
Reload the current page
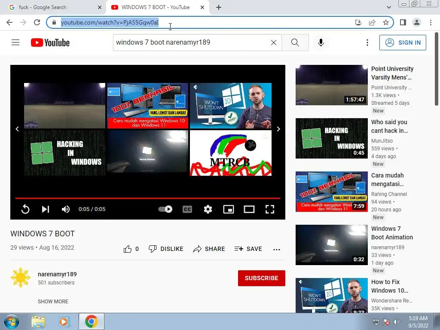pos(37,22)
